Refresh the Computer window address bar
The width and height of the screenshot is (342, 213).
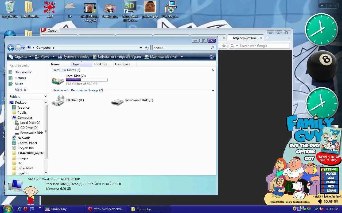pos(147,48)
